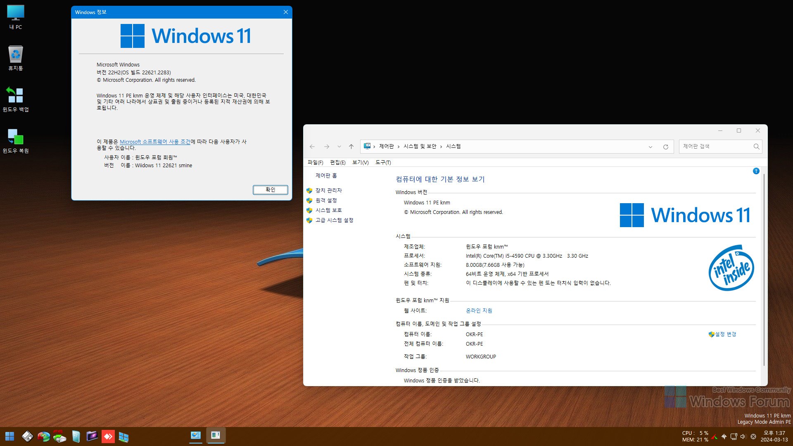Expand the address bar history dropdown
The width and height of the screenshot is (793, 446).
(x=650, y=147)
